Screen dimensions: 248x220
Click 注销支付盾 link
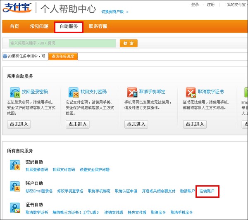(114, 213)
